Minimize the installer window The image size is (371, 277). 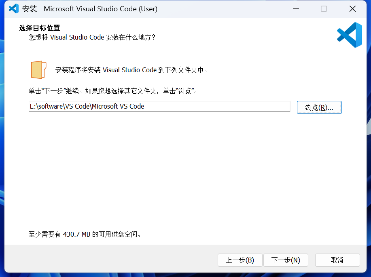coord(296,9)
